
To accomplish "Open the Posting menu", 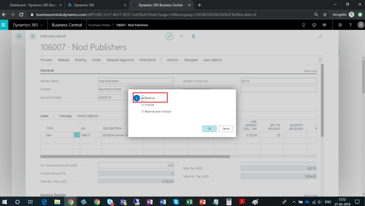I will 81,60.
